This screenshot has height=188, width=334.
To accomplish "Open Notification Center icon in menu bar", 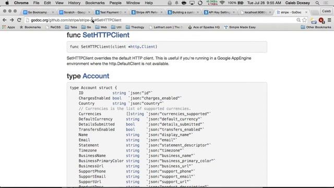I will click(x=326, y=3).
